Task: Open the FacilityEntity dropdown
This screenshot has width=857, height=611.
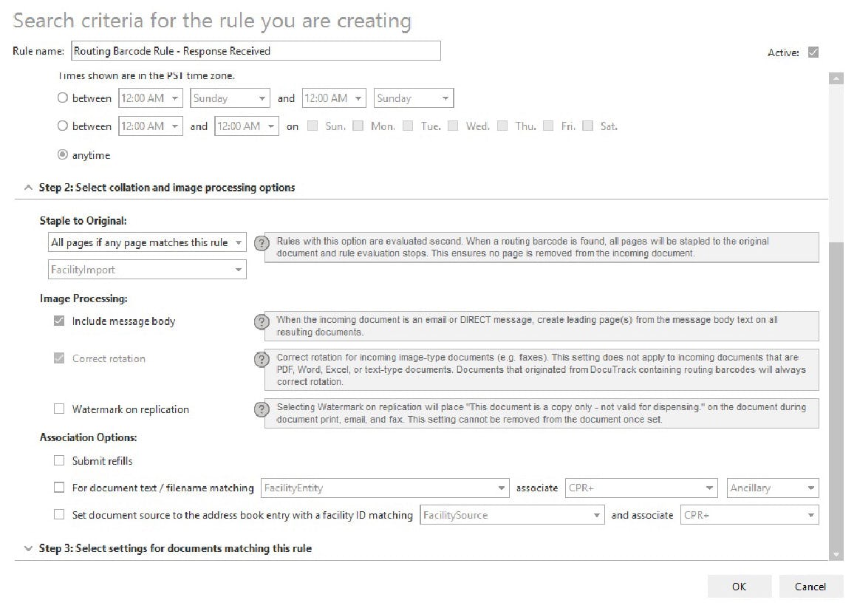Action: click(x=385, y=488)
